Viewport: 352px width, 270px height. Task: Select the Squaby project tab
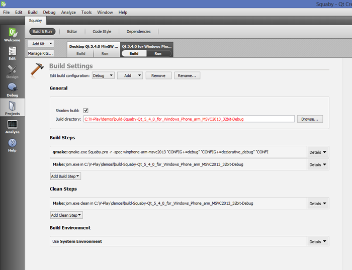tap(36, 21)
